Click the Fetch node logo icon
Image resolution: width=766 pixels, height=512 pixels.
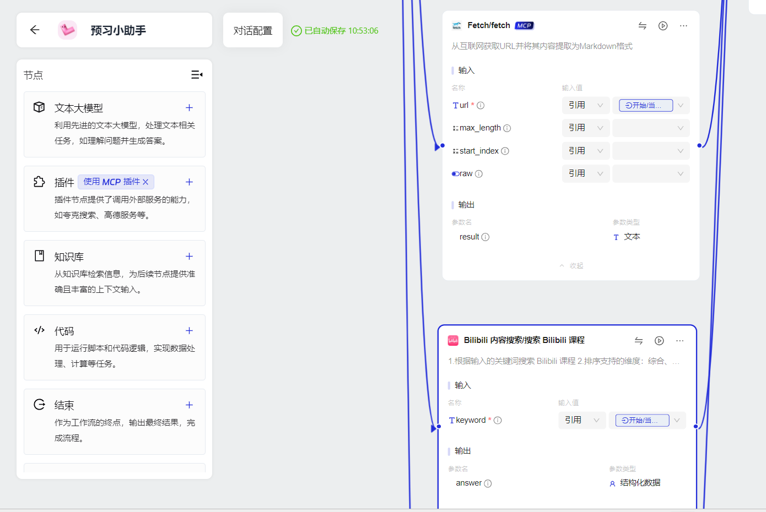(x=456, y=26)
